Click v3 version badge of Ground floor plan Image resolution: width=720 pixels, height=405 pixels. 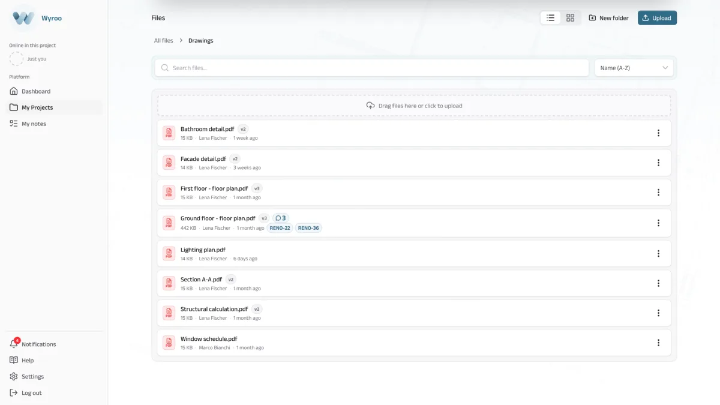pyautogui.click(x=264, y=218)
